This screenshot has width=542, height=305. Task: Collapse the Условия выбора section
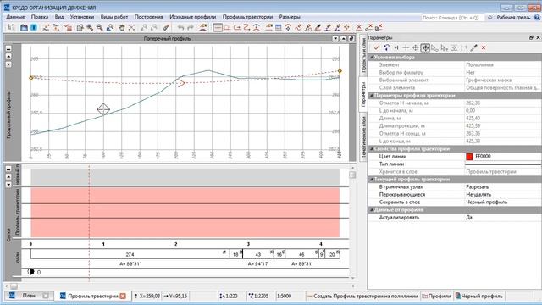372,58
